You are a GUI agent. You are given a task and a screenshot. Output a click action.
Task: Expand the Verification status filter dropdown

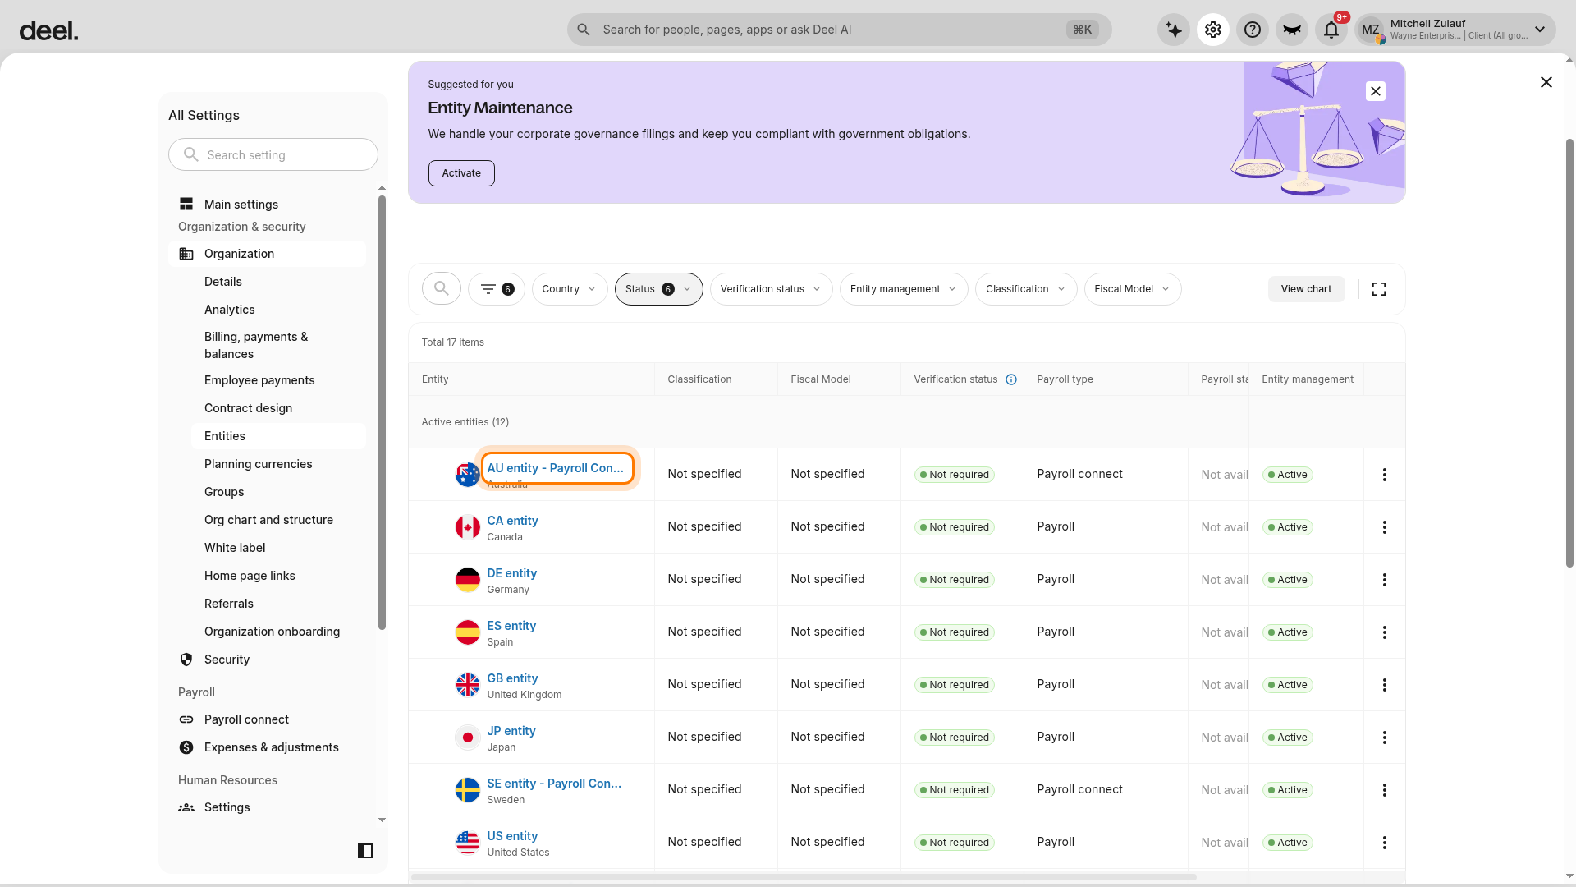click(x=772, y=289)
